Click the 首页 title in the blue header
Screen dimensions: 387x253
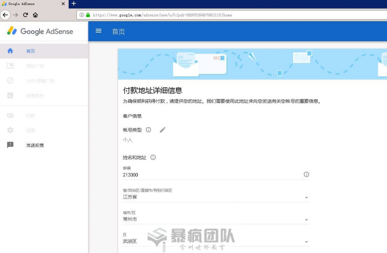click(118, 32)
